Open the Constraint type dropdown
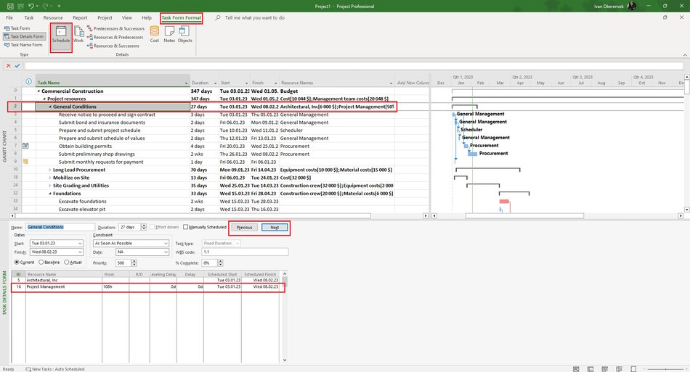Image resolution: width=690 pixels, height=372 pixels. (166, 244)
